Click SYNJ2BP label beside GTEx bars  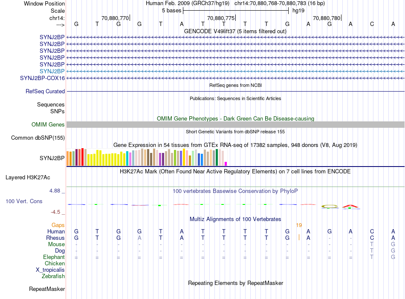52,158
